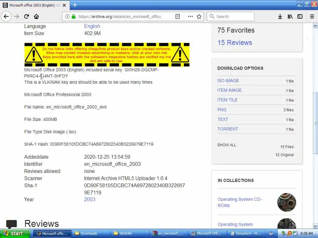Open the Downloads arrow panel

point(280,16)
